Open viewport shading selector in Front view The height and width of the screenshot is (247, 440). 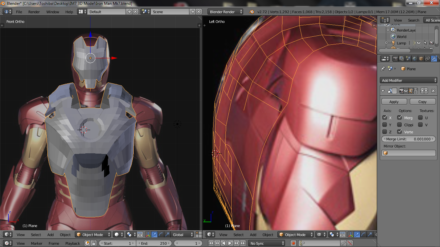pos(118,234)
